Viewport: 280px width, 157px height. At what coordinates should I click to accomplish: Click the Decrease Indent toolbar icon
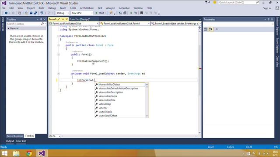coord(120,13)
